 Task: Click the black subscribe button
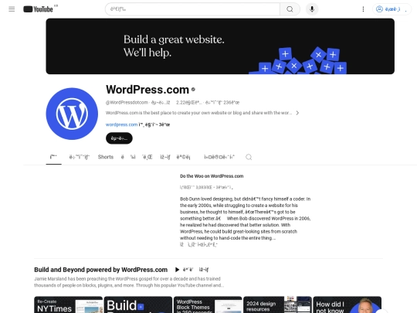[119, 138]
